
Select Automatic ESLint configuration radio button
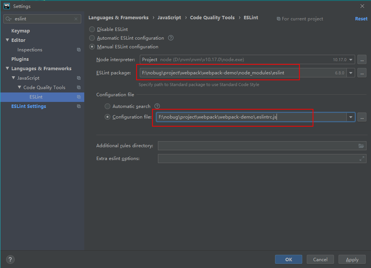(92, 38)
